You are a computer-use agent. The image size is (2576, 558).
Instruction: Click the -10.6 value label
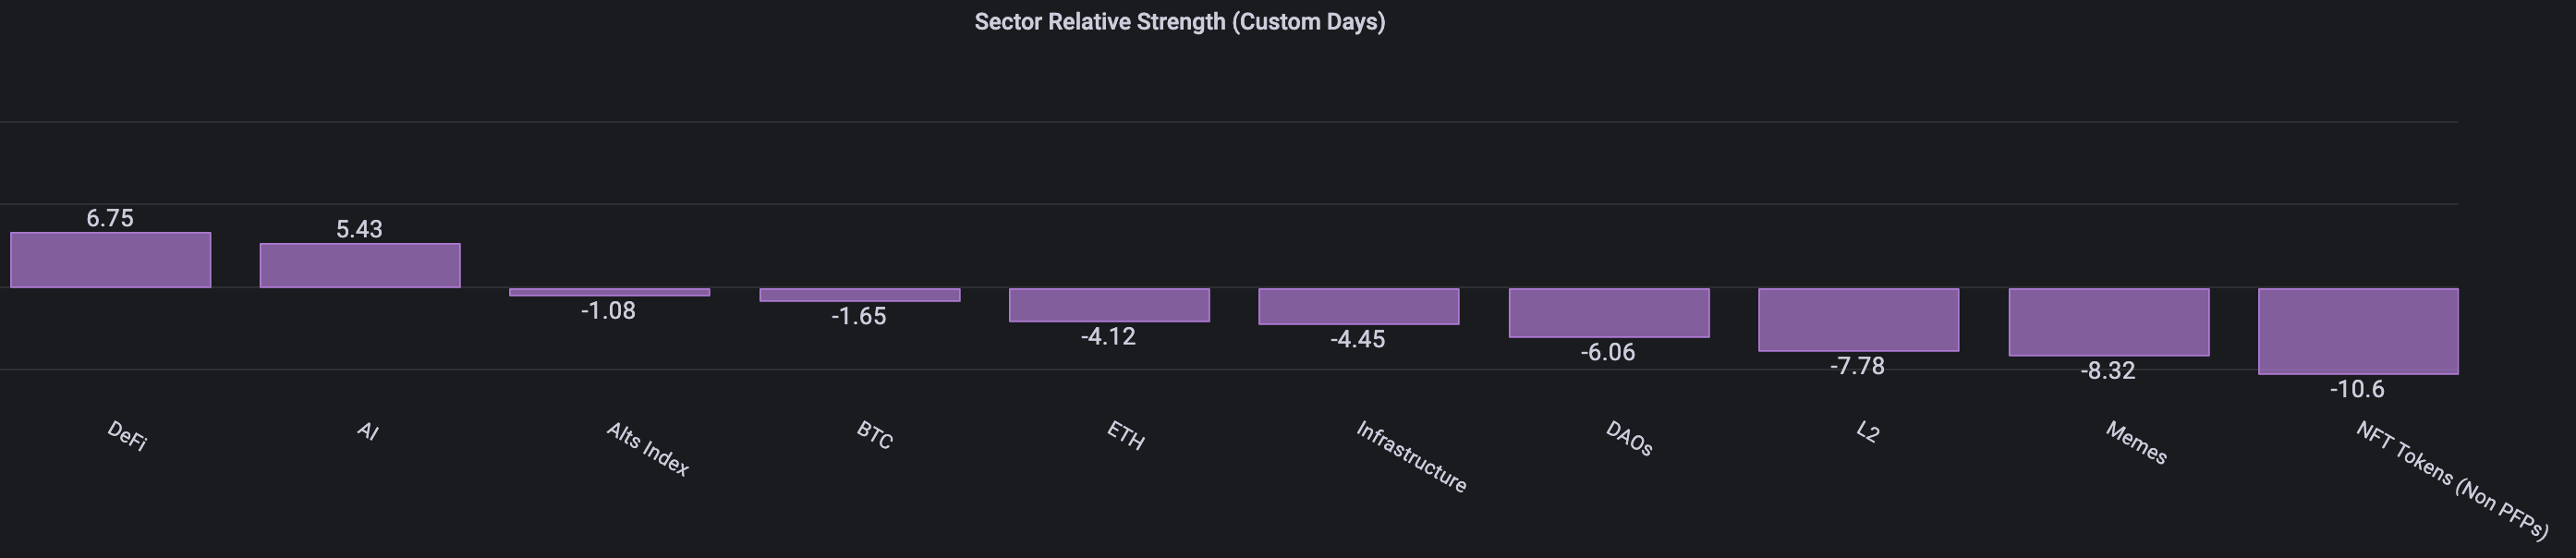click(x=2357, y=389)
